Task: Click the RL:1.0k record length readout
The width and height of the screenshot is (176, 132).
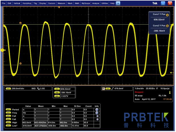Action: (162, 96)
